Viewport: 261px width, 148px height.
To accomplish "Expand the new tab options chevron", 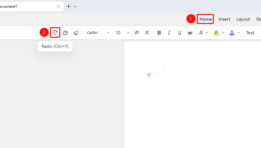I will [75, 7].
